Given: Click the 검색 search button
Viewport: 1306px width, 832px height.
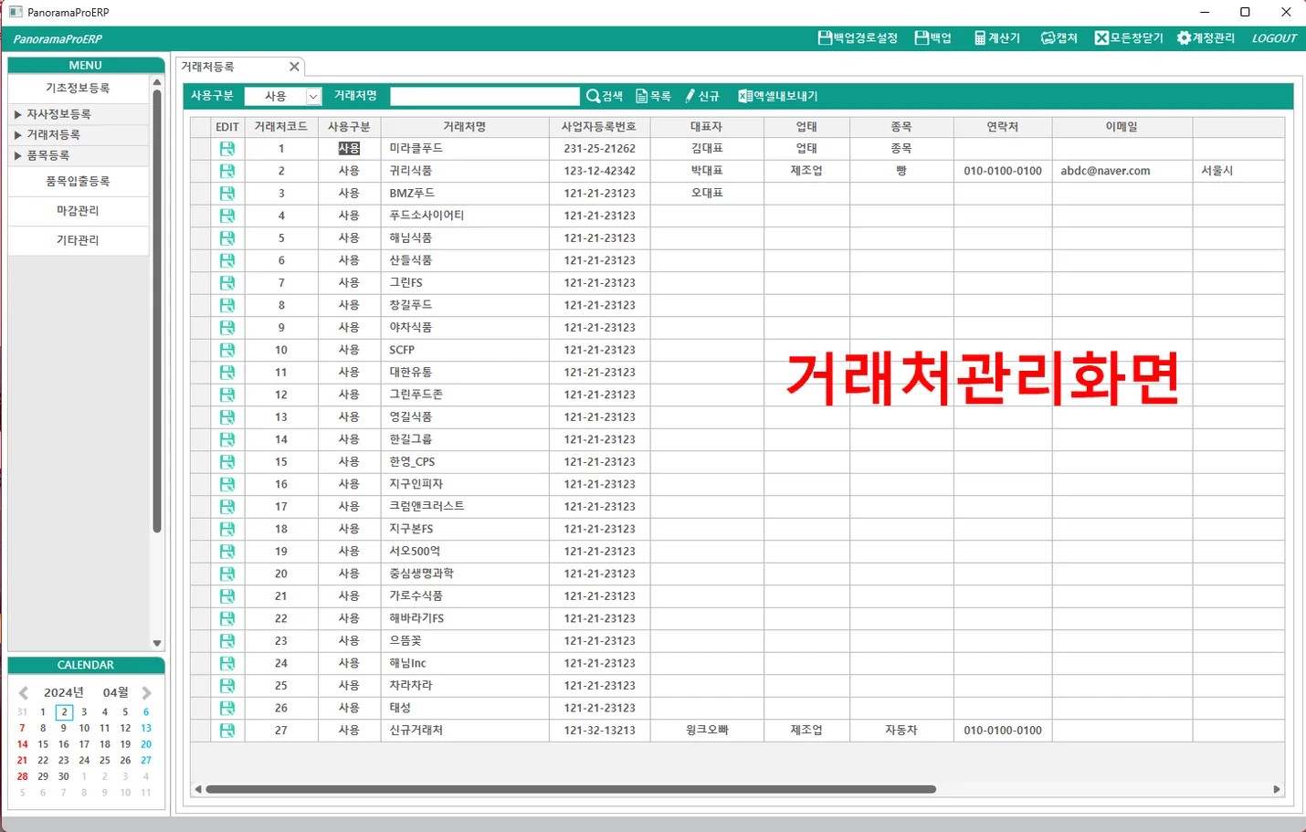Looking at the screenshot, I should 605,96.
